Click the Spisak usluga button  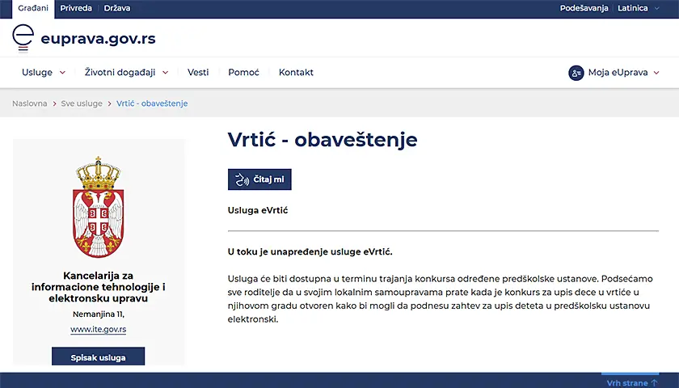pos(99,356)
